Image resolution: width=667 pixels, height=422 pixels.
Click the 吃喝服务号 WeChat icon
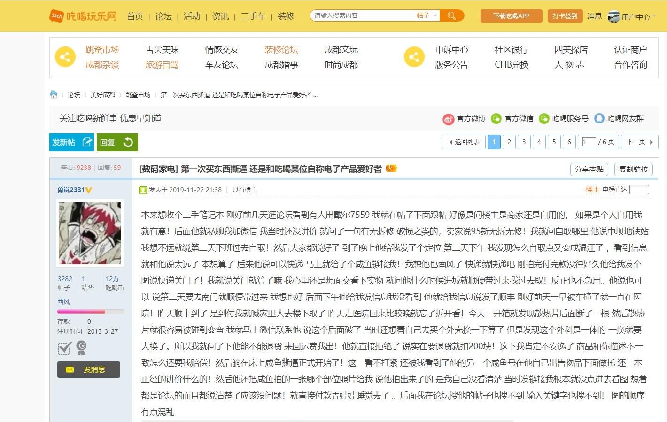click(x=544, y=119)
